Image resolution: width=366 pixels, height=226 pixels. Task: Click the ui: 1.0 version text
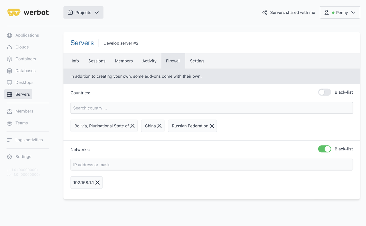tap(22, 170)
